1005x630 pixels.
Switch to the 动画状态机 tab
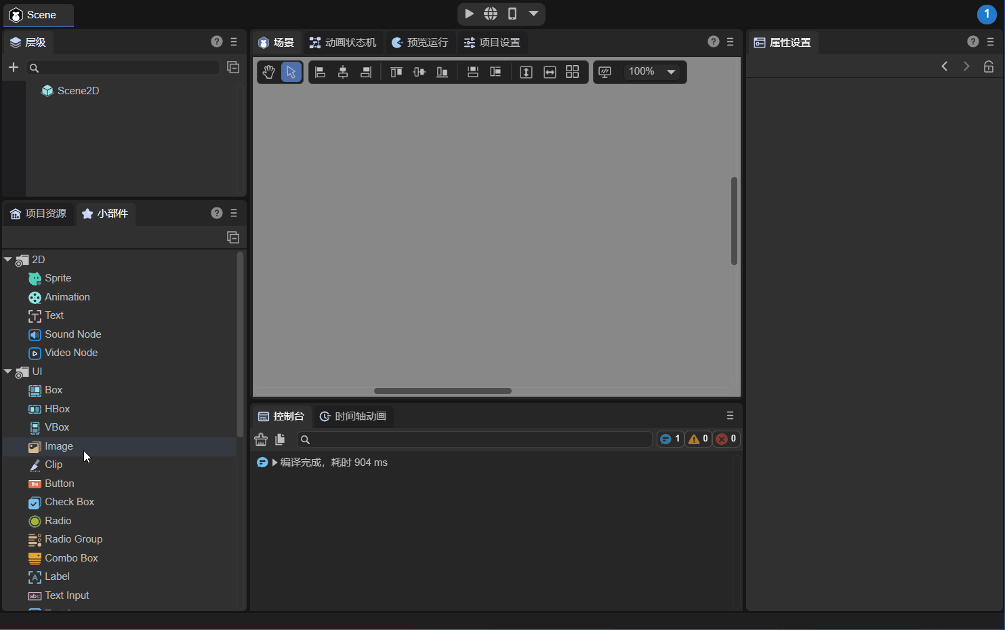coord(343,43)
